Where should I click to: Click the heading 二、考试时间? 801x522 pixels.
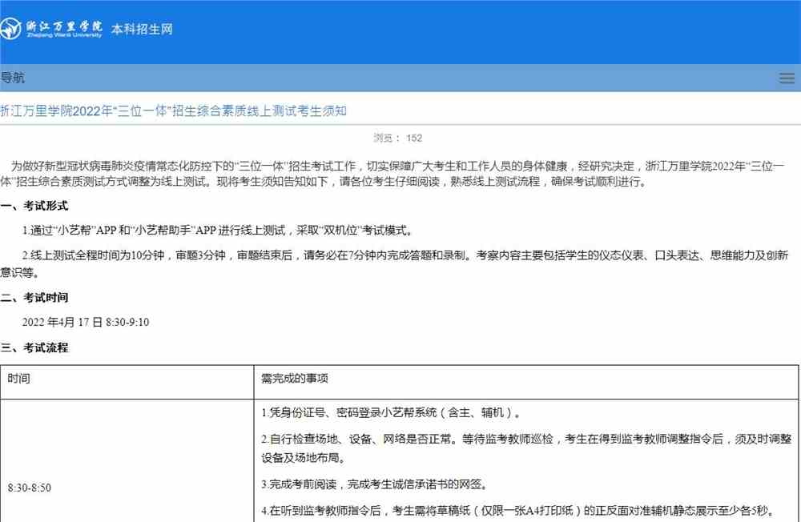[34, 297]
